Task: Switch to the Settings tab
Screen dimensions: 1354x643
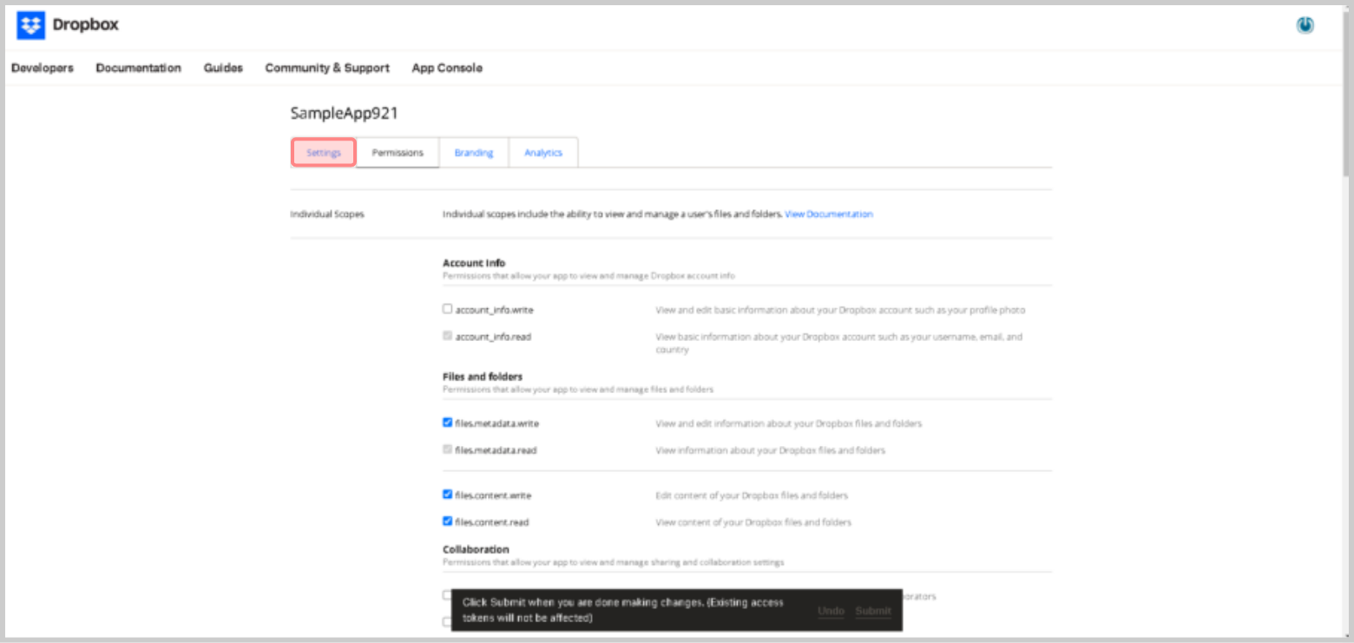Action: (x=324, y=153)
